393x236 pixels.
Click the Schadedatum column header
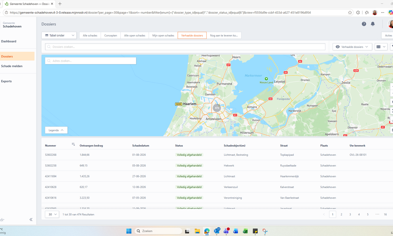coord(141,146)
